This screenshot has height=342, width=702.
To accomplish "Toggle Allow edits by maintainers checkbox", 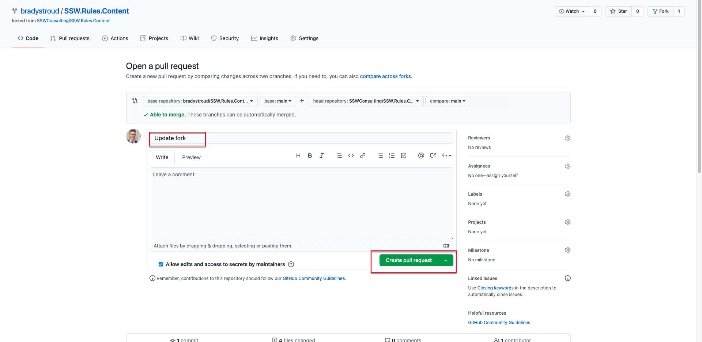I will 161,264.
